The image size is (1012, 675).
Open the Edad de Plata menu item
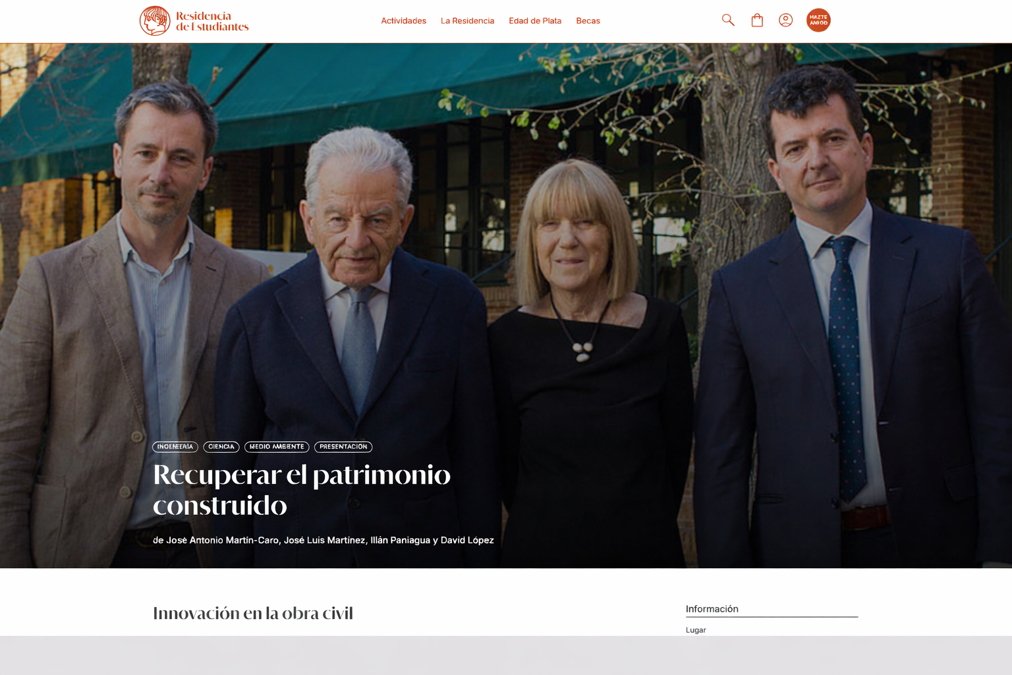point(535,21)
